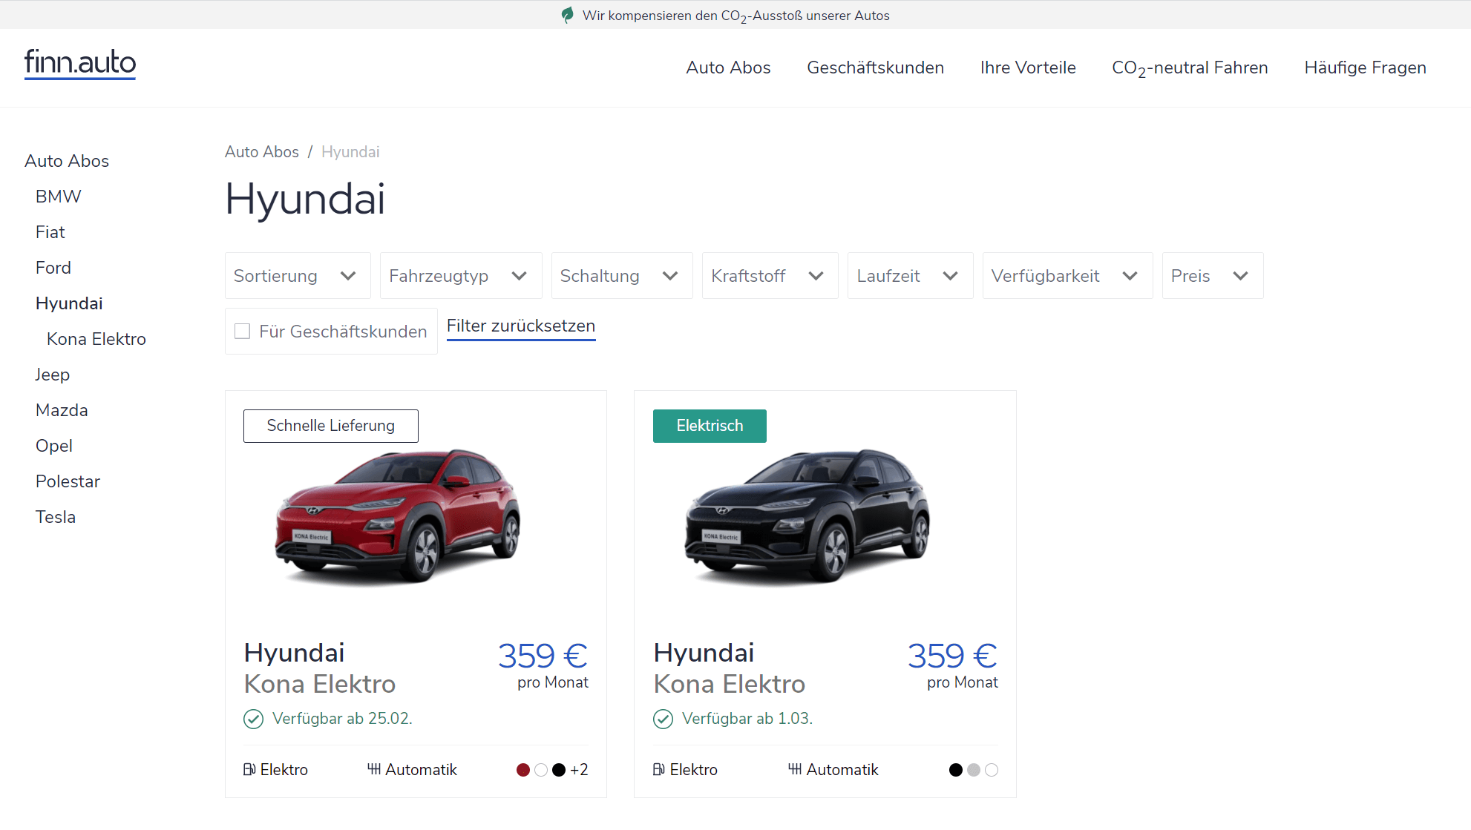Image resolution: width=1471 pixels, height=830 pixels.
Task: Pick red color swatch on first card
Action: point(523,770)
